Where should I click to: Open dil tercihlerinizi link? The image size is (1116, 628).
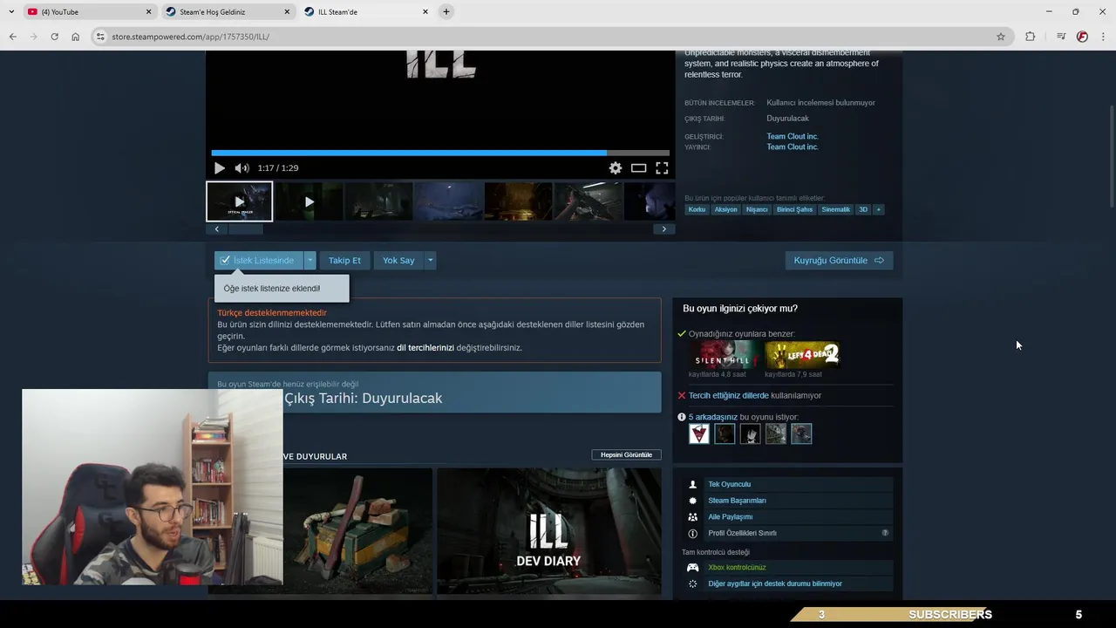click(x=425, y=347)
